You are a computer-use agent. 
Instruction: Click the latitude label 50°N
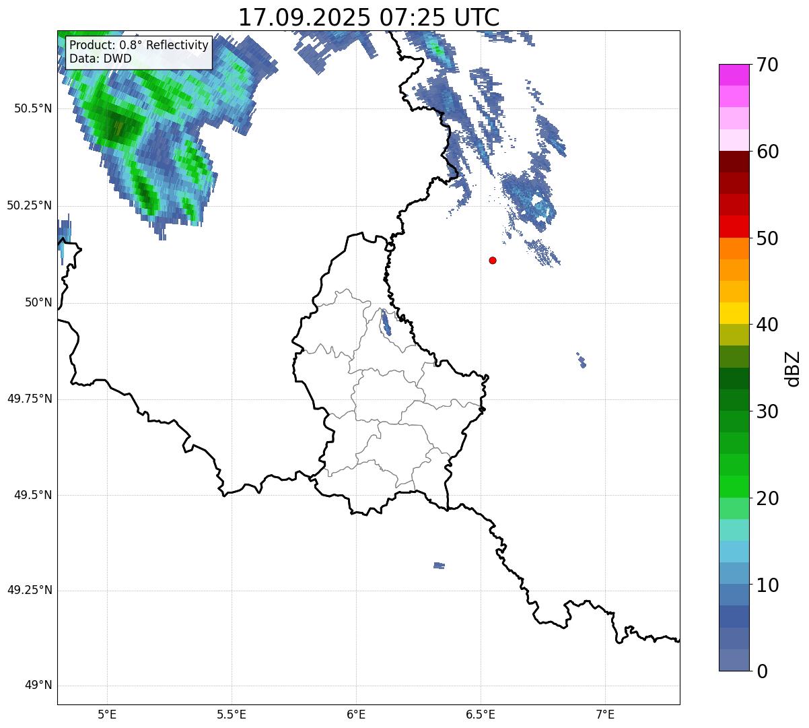pyautogui.click(x=38, y=302)
